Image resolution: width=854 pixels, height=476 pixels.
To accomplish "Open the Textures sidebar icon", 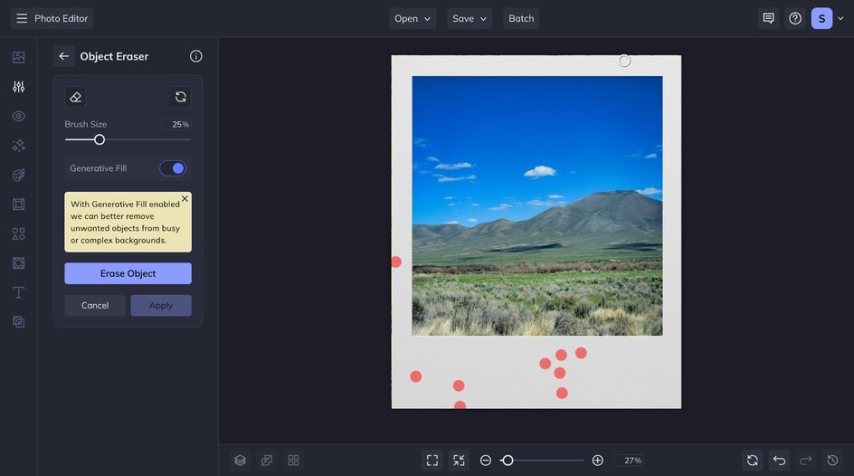I will (x=18, y=263).
